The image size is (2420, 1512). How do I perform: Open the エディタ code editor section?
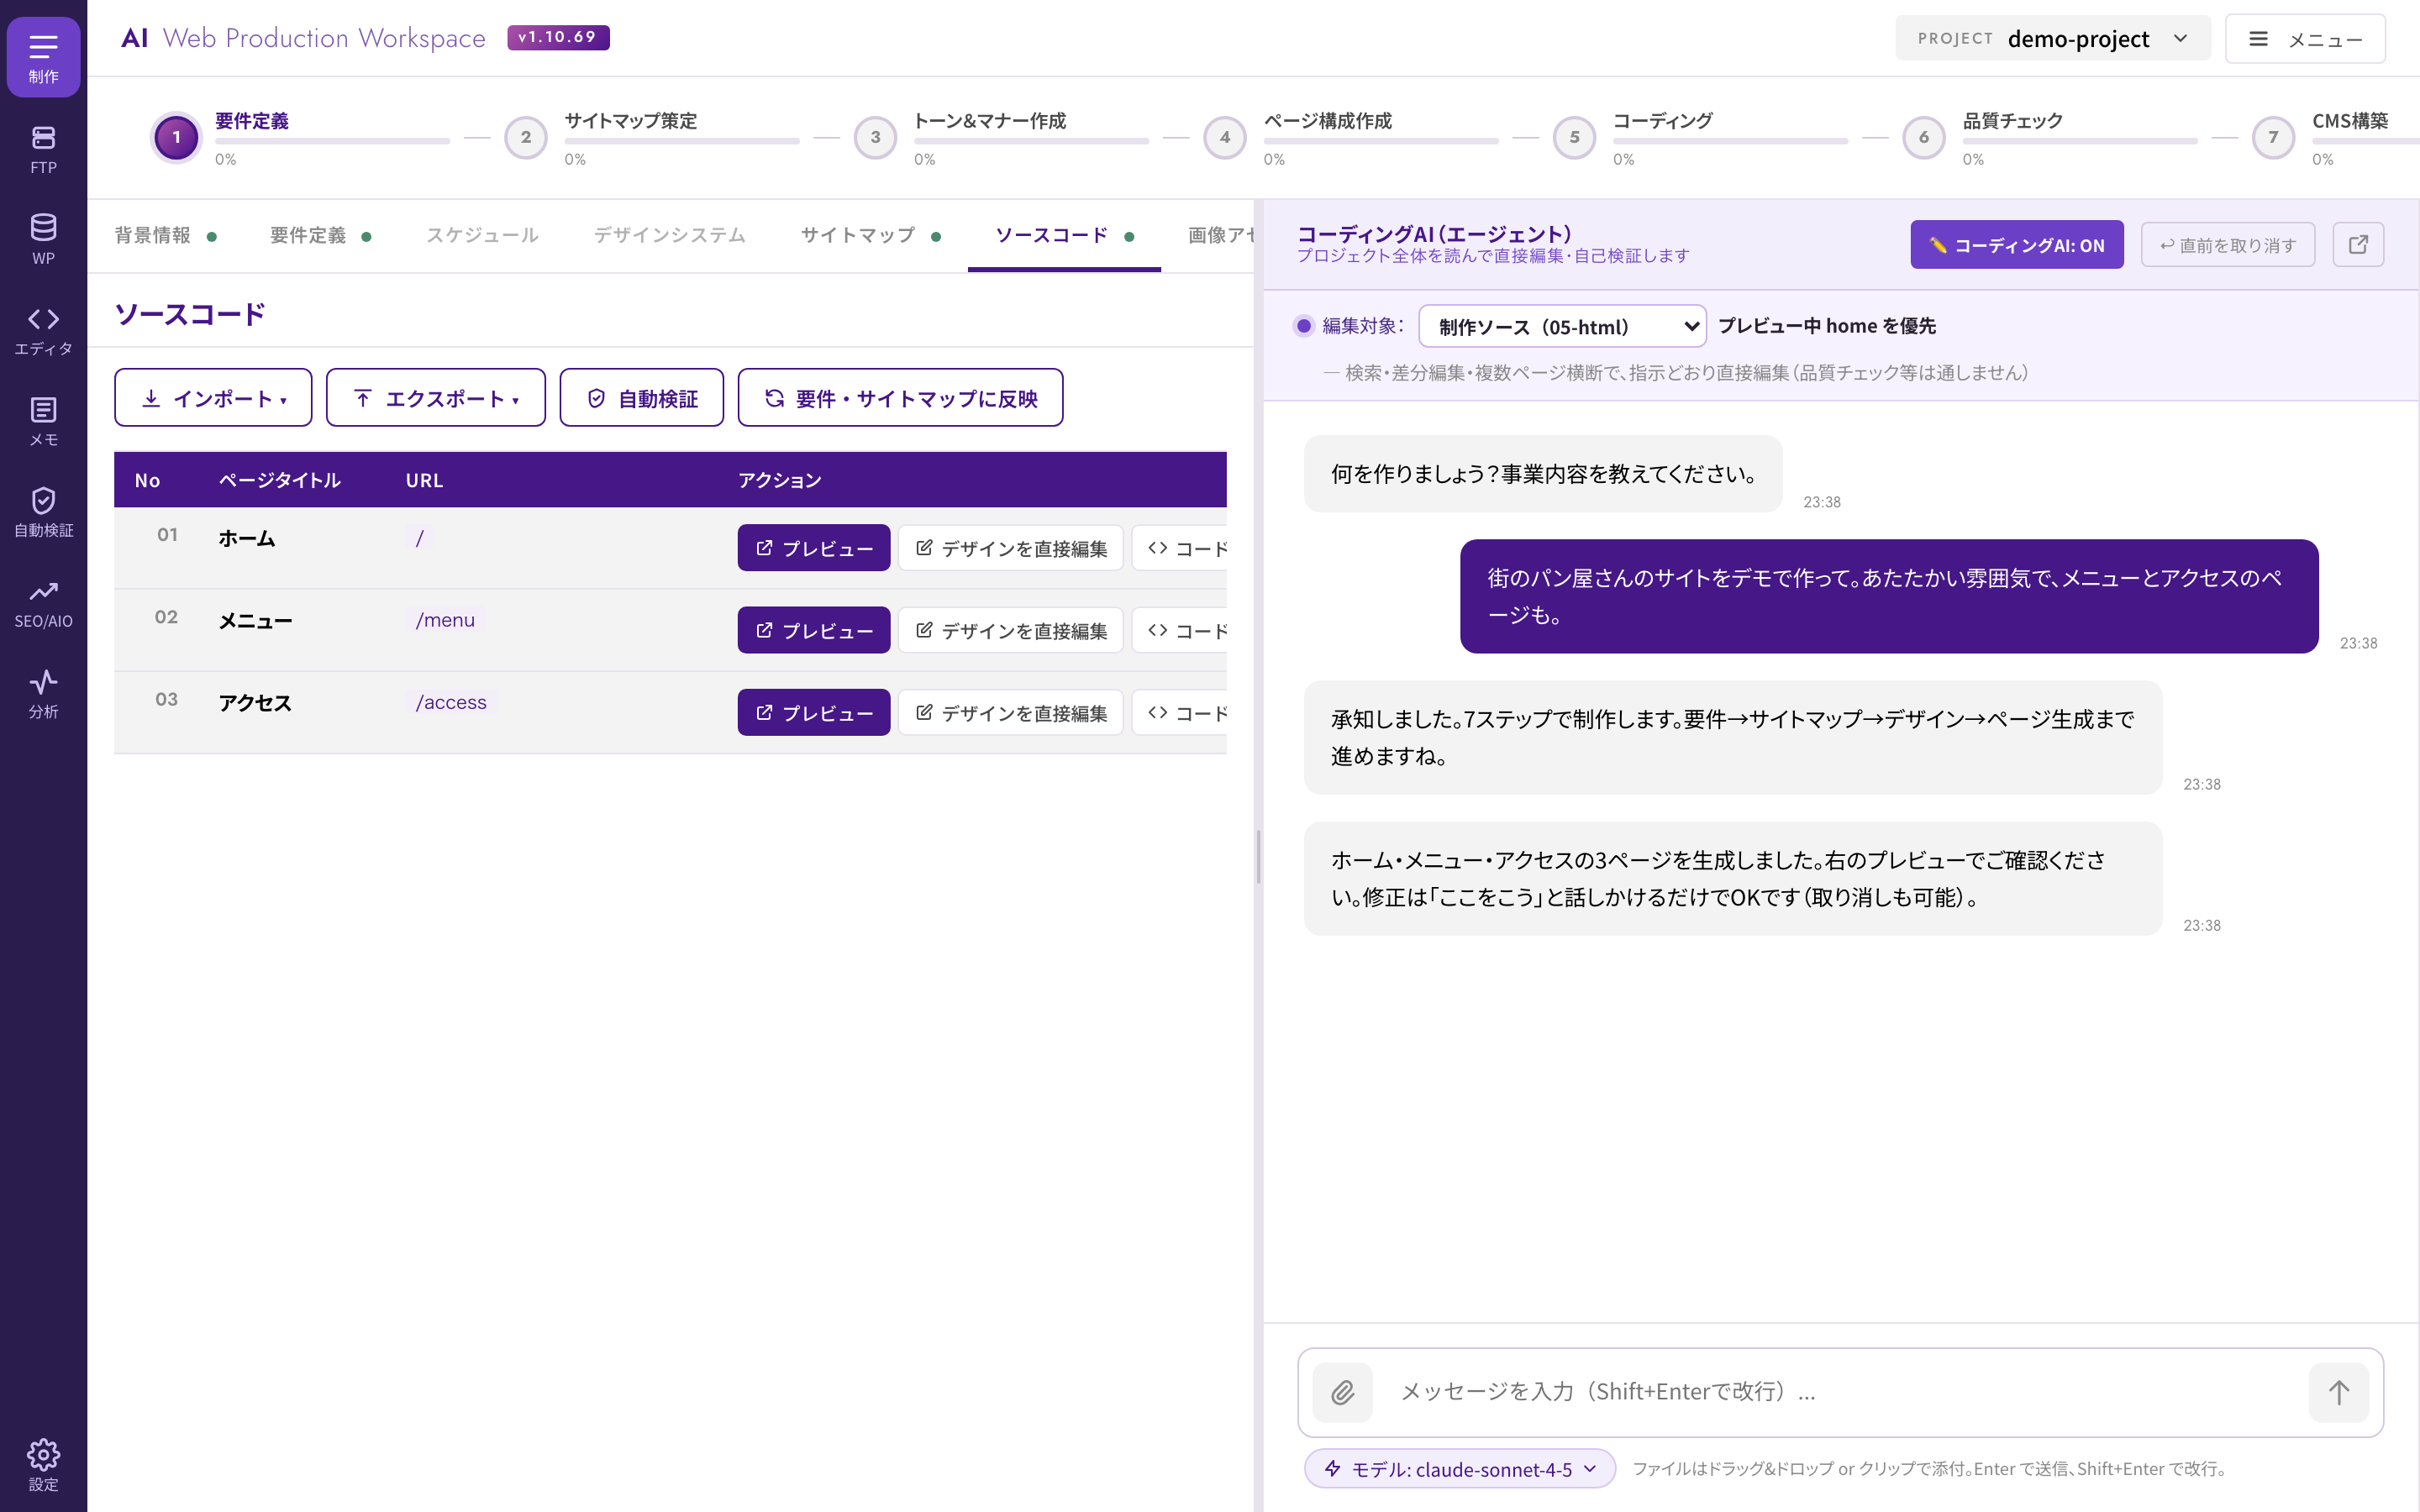pos(43,331)
